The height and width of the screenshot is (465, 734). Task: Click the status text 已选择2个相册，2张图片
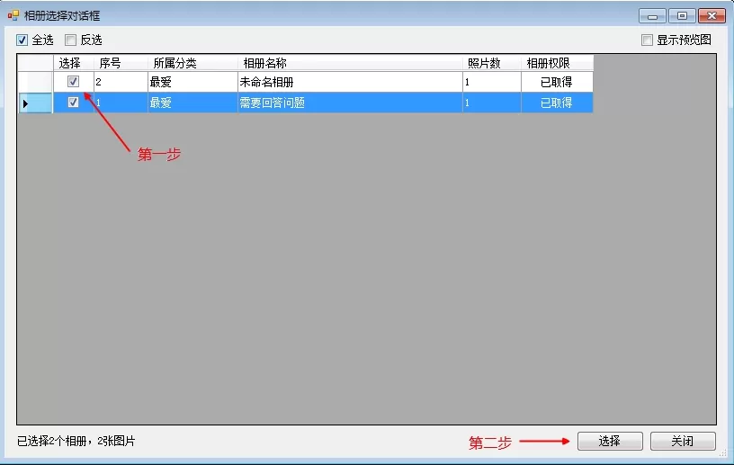pyautogui.click(x=76, y=441)
